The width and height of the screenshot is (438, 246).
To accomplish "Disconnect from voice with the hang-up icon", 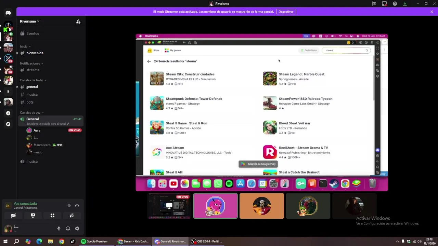I will pyautogui.click(x=77, y=205).
